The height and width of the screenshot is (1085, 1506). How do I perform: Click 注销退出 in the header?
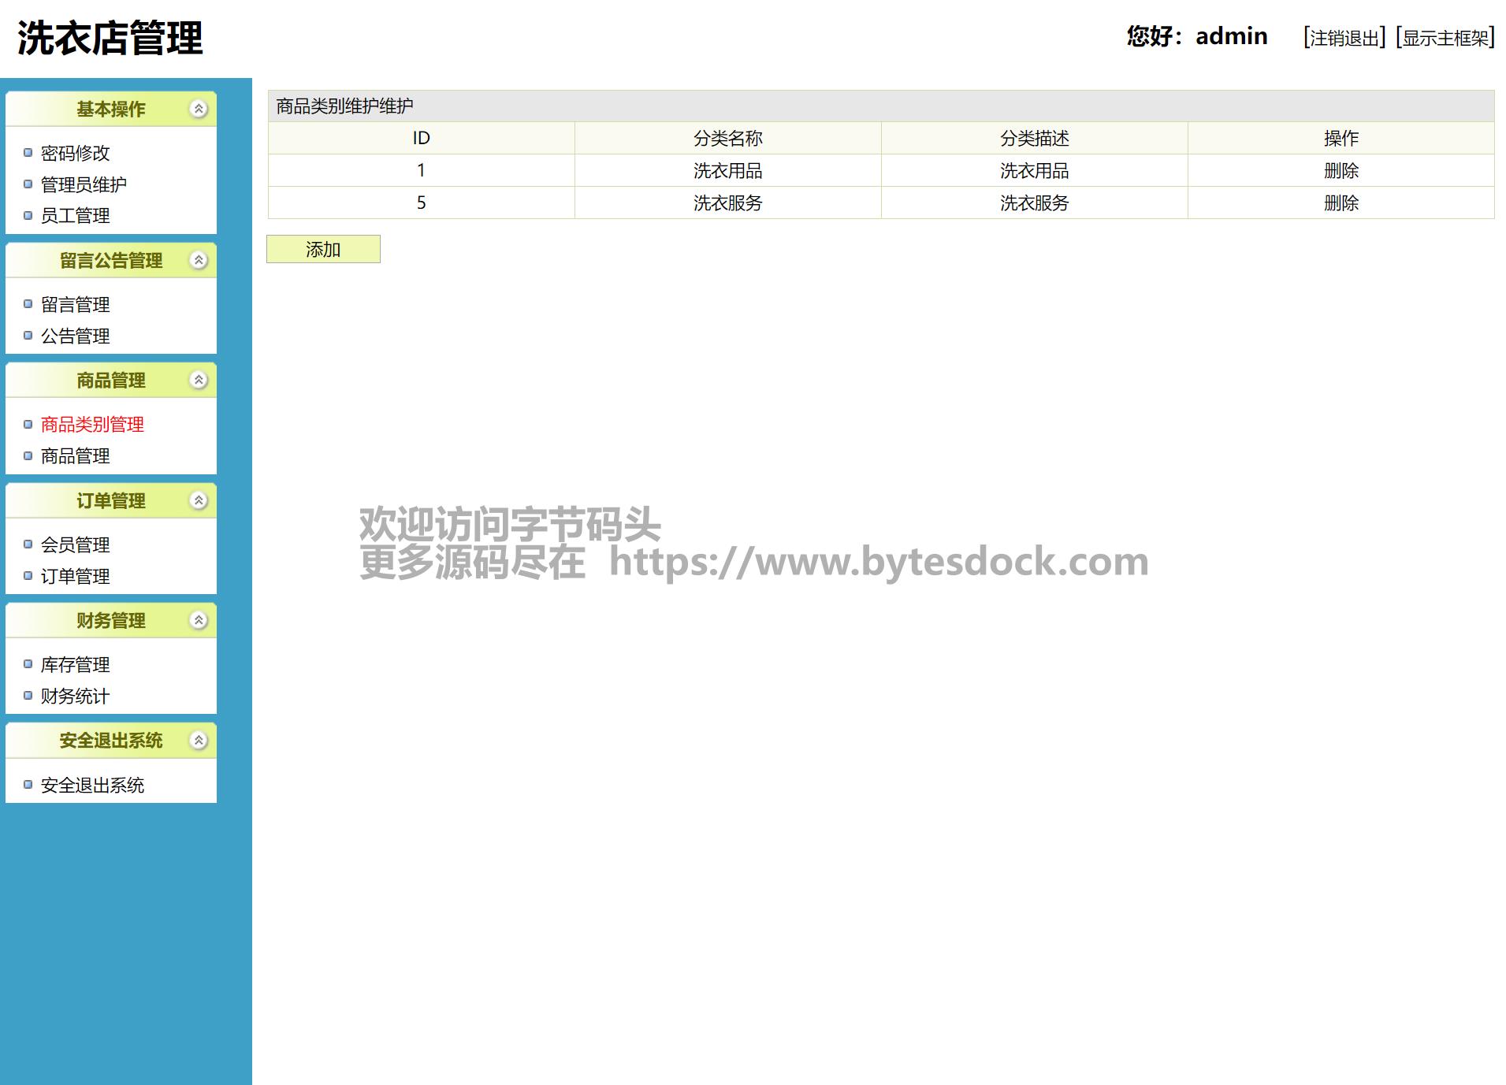coord(1344,38)
